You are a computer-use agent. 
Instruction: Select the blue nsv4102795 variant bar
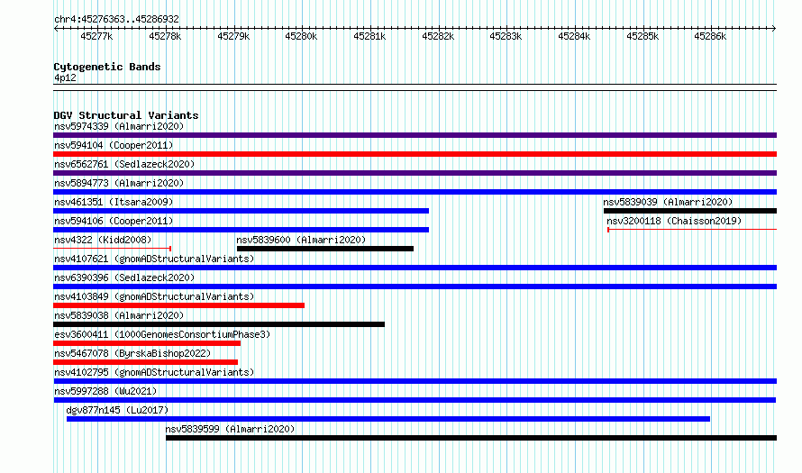(x=415, y=381)
